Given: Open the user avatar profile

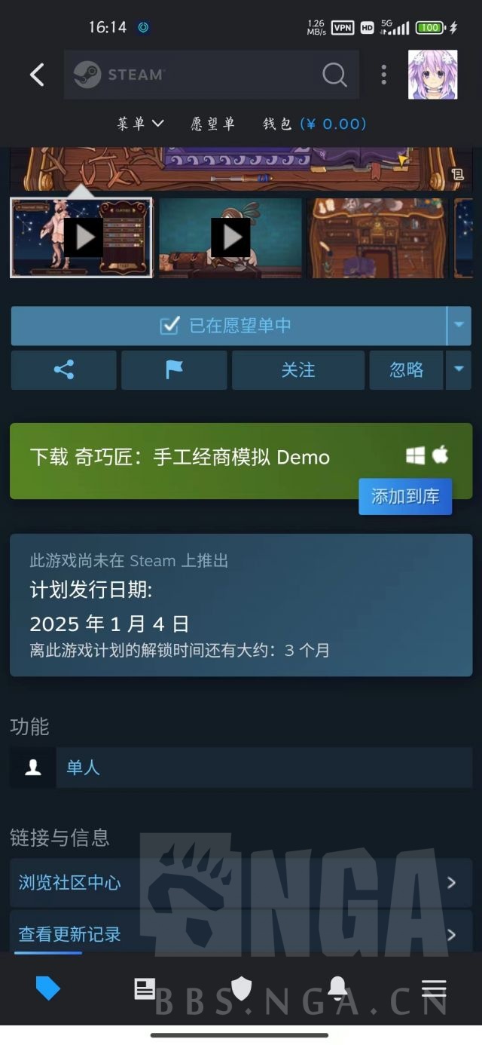Looking at the screenshot, I should tap(432, 75).
